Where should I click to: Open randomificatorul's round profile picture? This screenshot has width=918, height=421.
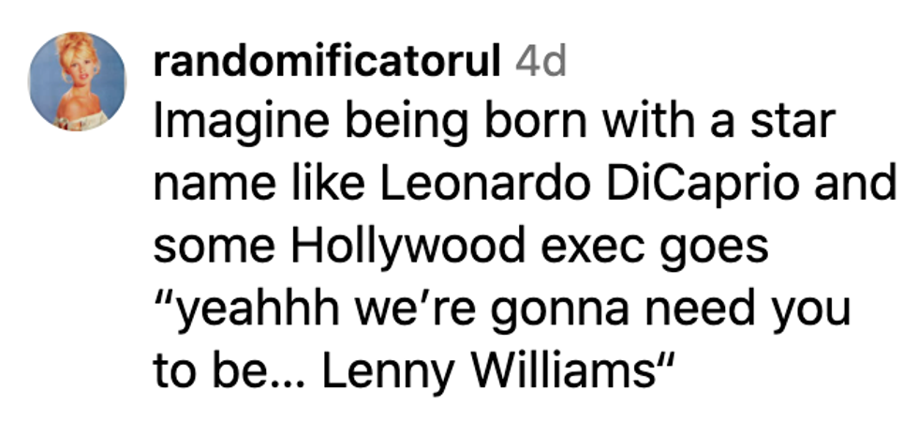[x=77, y=81]
